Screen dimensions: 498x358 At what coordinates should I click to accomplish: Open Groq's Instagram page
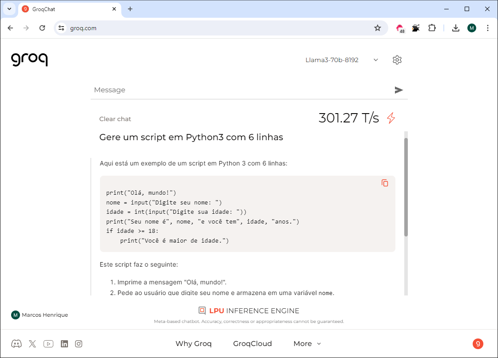click(79, 344)
